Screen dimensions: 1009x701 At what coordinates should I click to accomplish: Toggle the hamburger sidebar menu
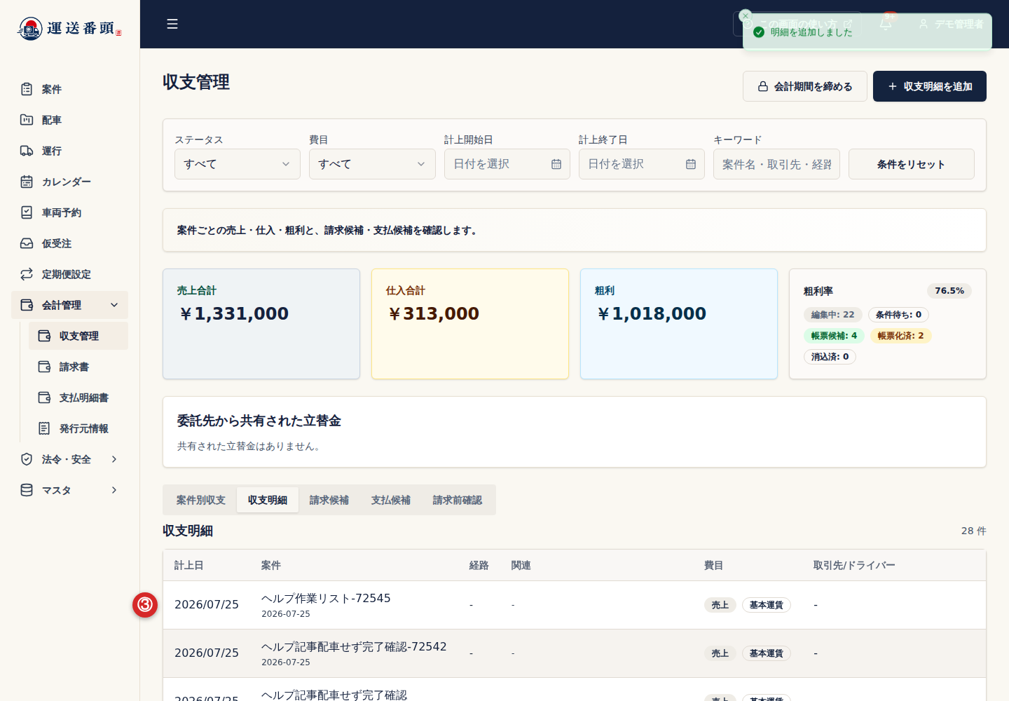[172, 24]
